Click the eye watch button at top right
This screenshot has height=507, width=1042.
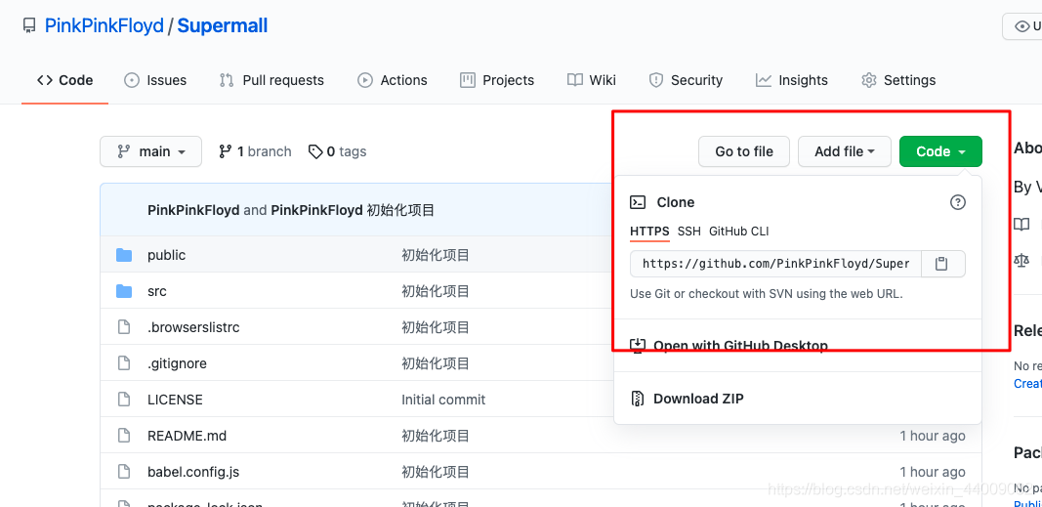(1022, 26)
